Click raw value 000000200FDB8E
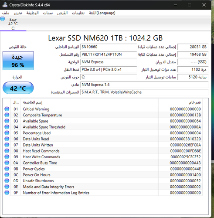 pyautogui.click(x=185, y=151)
